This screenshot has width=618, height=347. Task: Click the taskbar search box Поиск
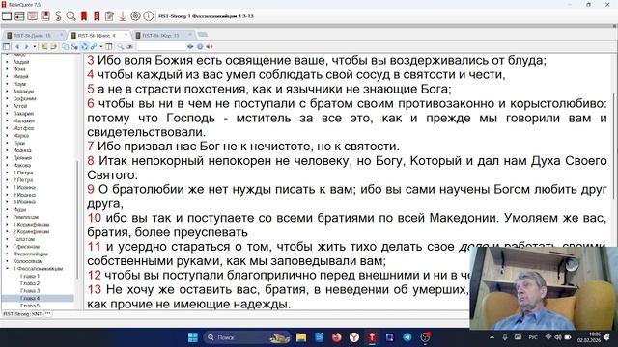coord(247,337)
